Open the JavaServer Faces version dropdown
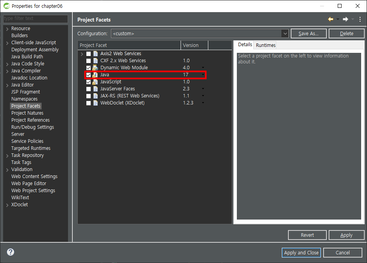Screen dimensions: 367x263 click(203, 89)
